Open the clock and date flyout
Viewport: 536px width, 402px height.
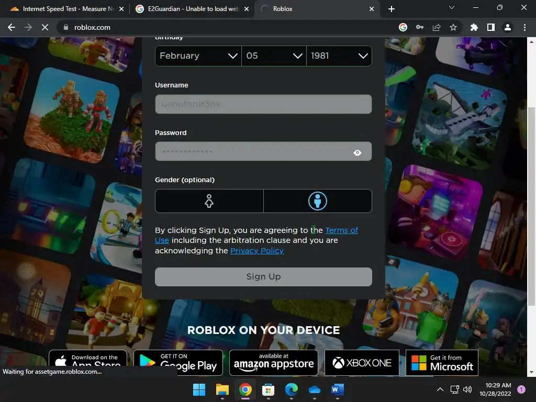(x=495, y=389)
